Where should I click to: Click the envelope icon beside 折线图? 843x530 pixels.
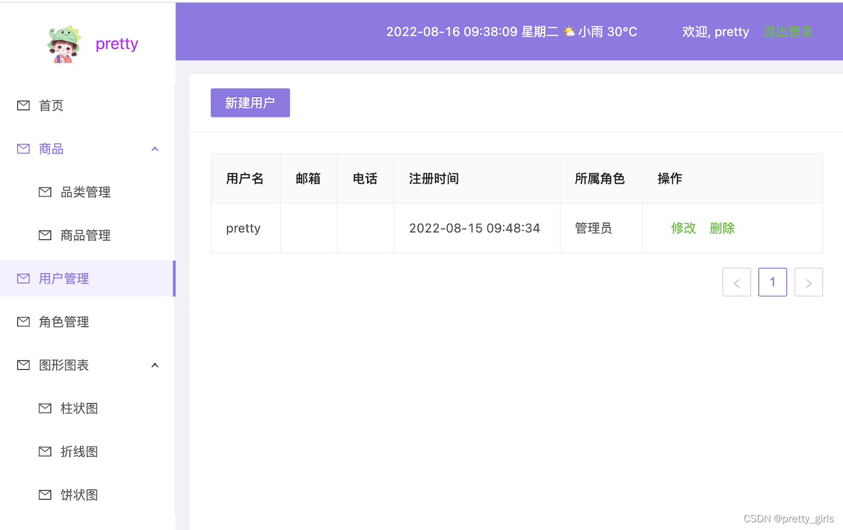45,451
